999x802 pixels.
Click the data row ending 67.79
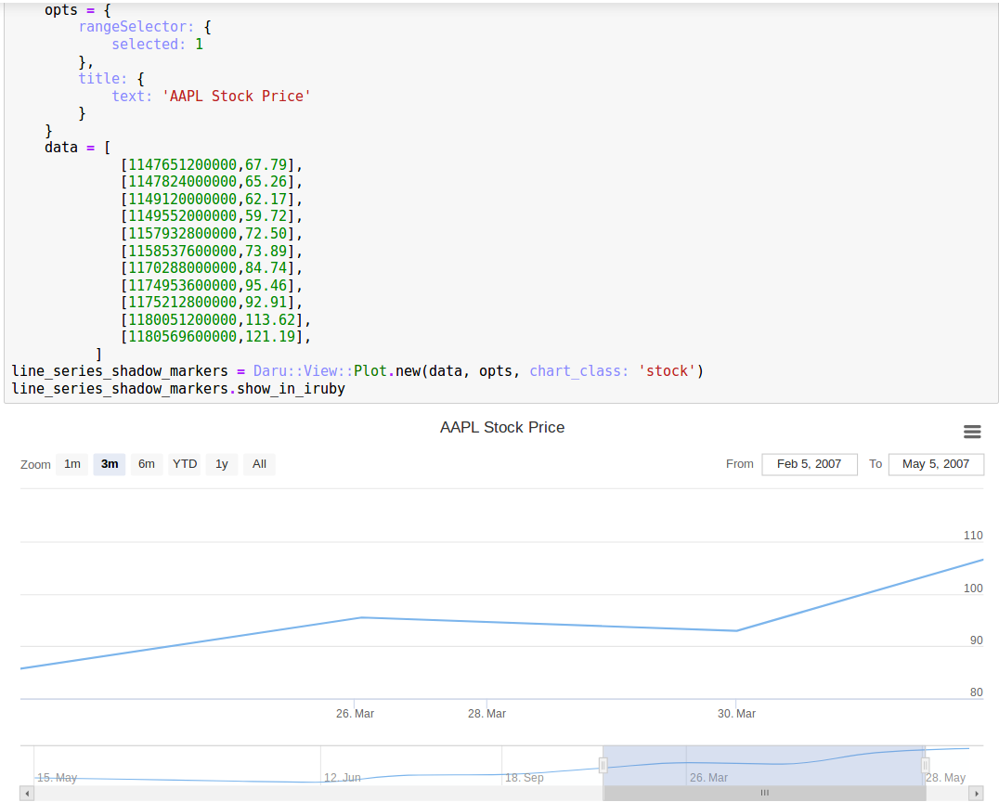click(x=212, y=165)
